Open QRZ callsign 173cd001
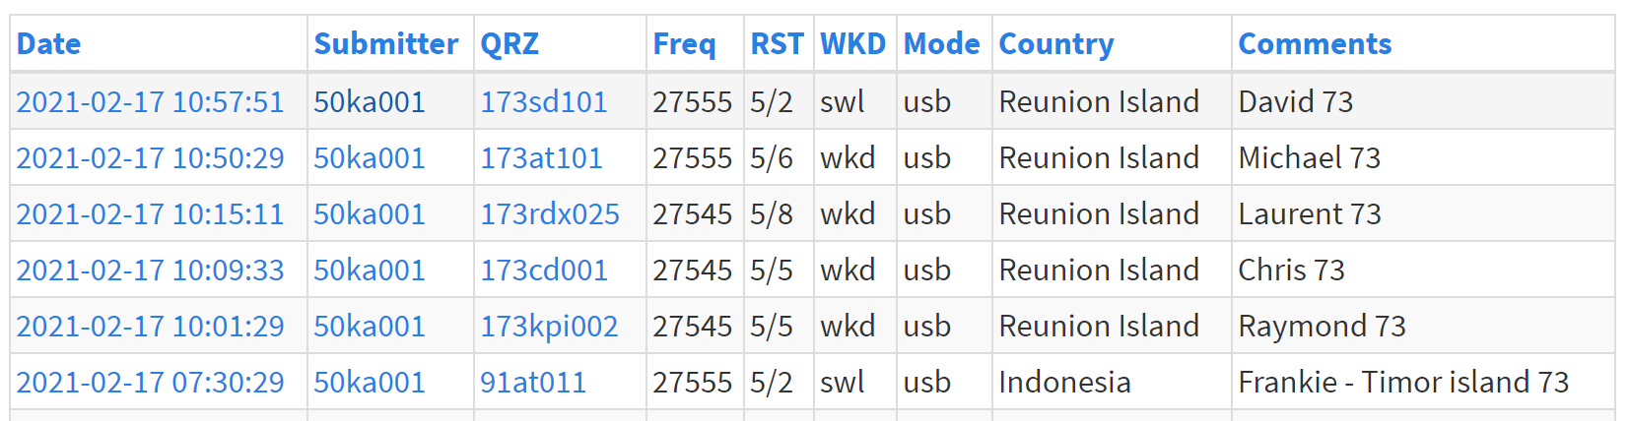The image size is (1630, 421). (x=544, y=271)
